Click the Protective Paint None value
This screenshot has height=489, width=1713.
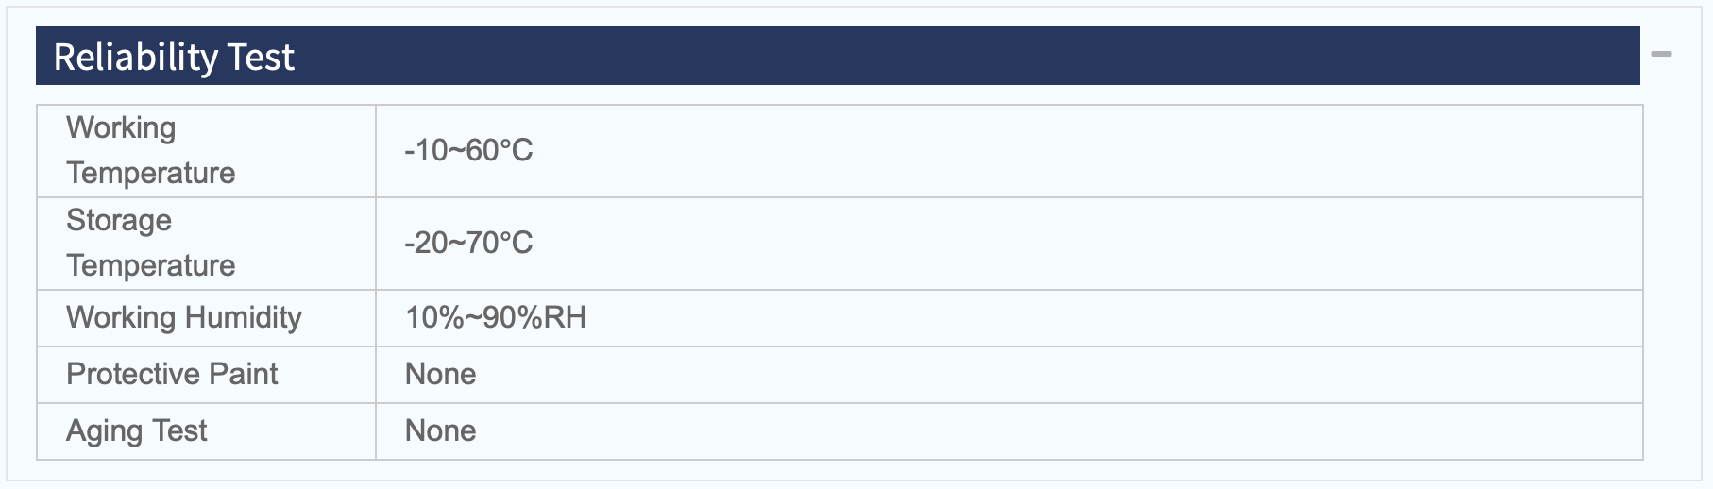[x=440, y=374]
